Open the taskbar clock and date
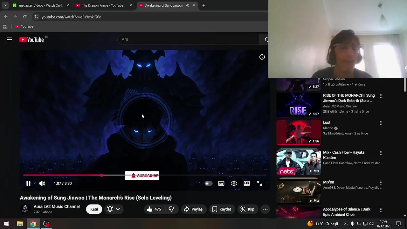Image resolution: width=407 pixels, height=229 pixels. 384,224
